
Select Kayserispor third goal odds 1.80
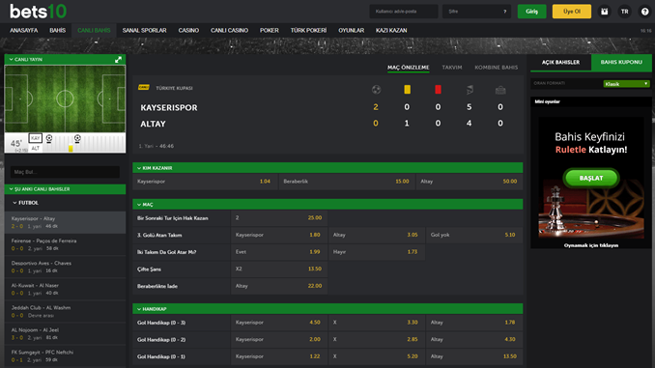pos(279,235)
